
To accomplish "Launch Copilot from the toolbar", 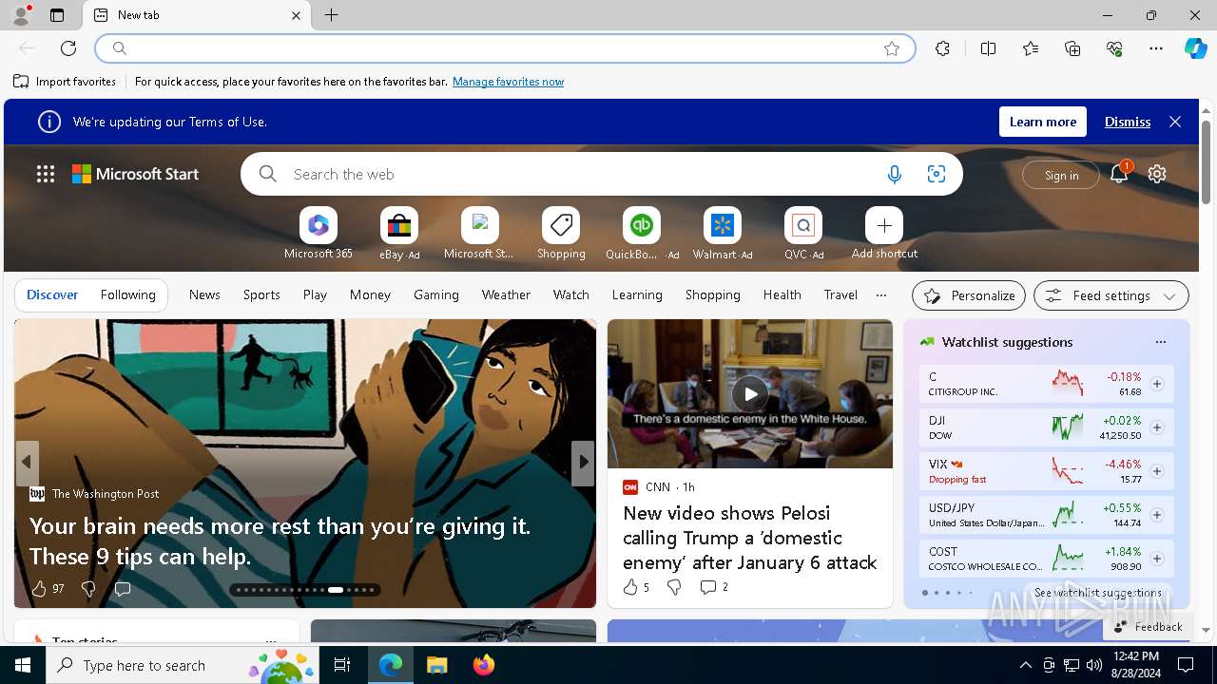I will [1195, 48].
